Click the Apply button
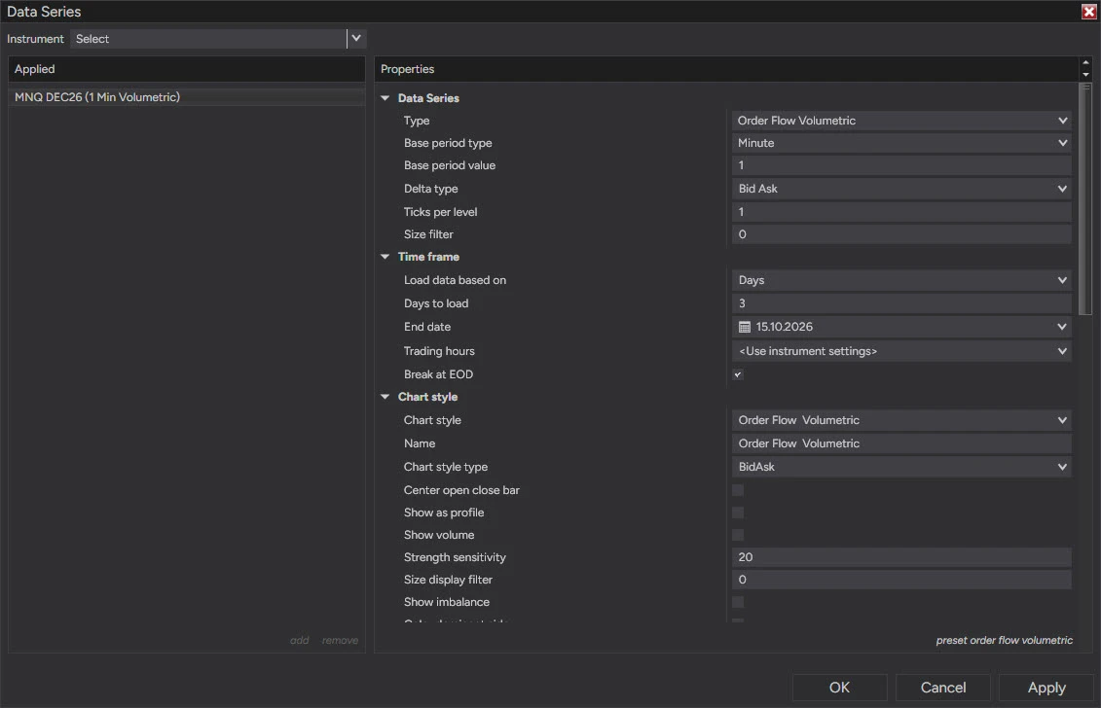Screen dimensions: 1101x708 pos(1046,688)
